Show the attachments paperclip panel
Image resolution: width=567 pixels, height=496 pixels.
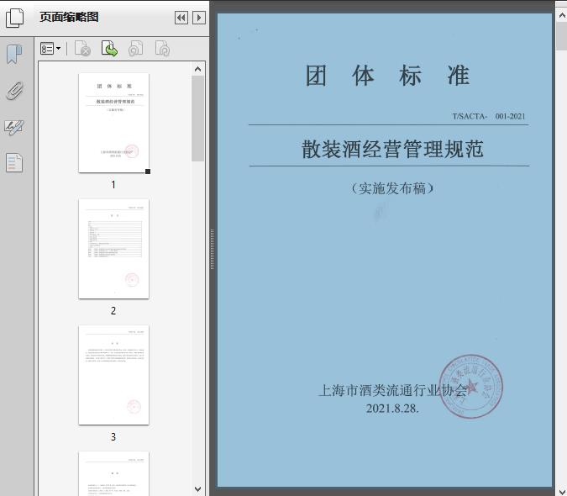(x=15, y=91)
